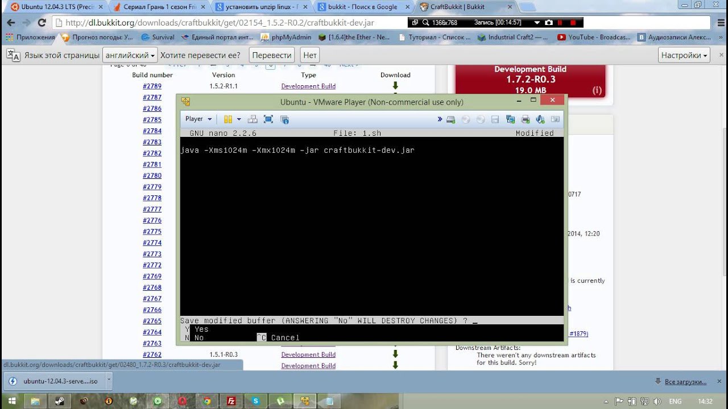Click the Development Build 1.7.2-R0.3 red banner
Screen dimensions: 728x409
click(530, 81)
